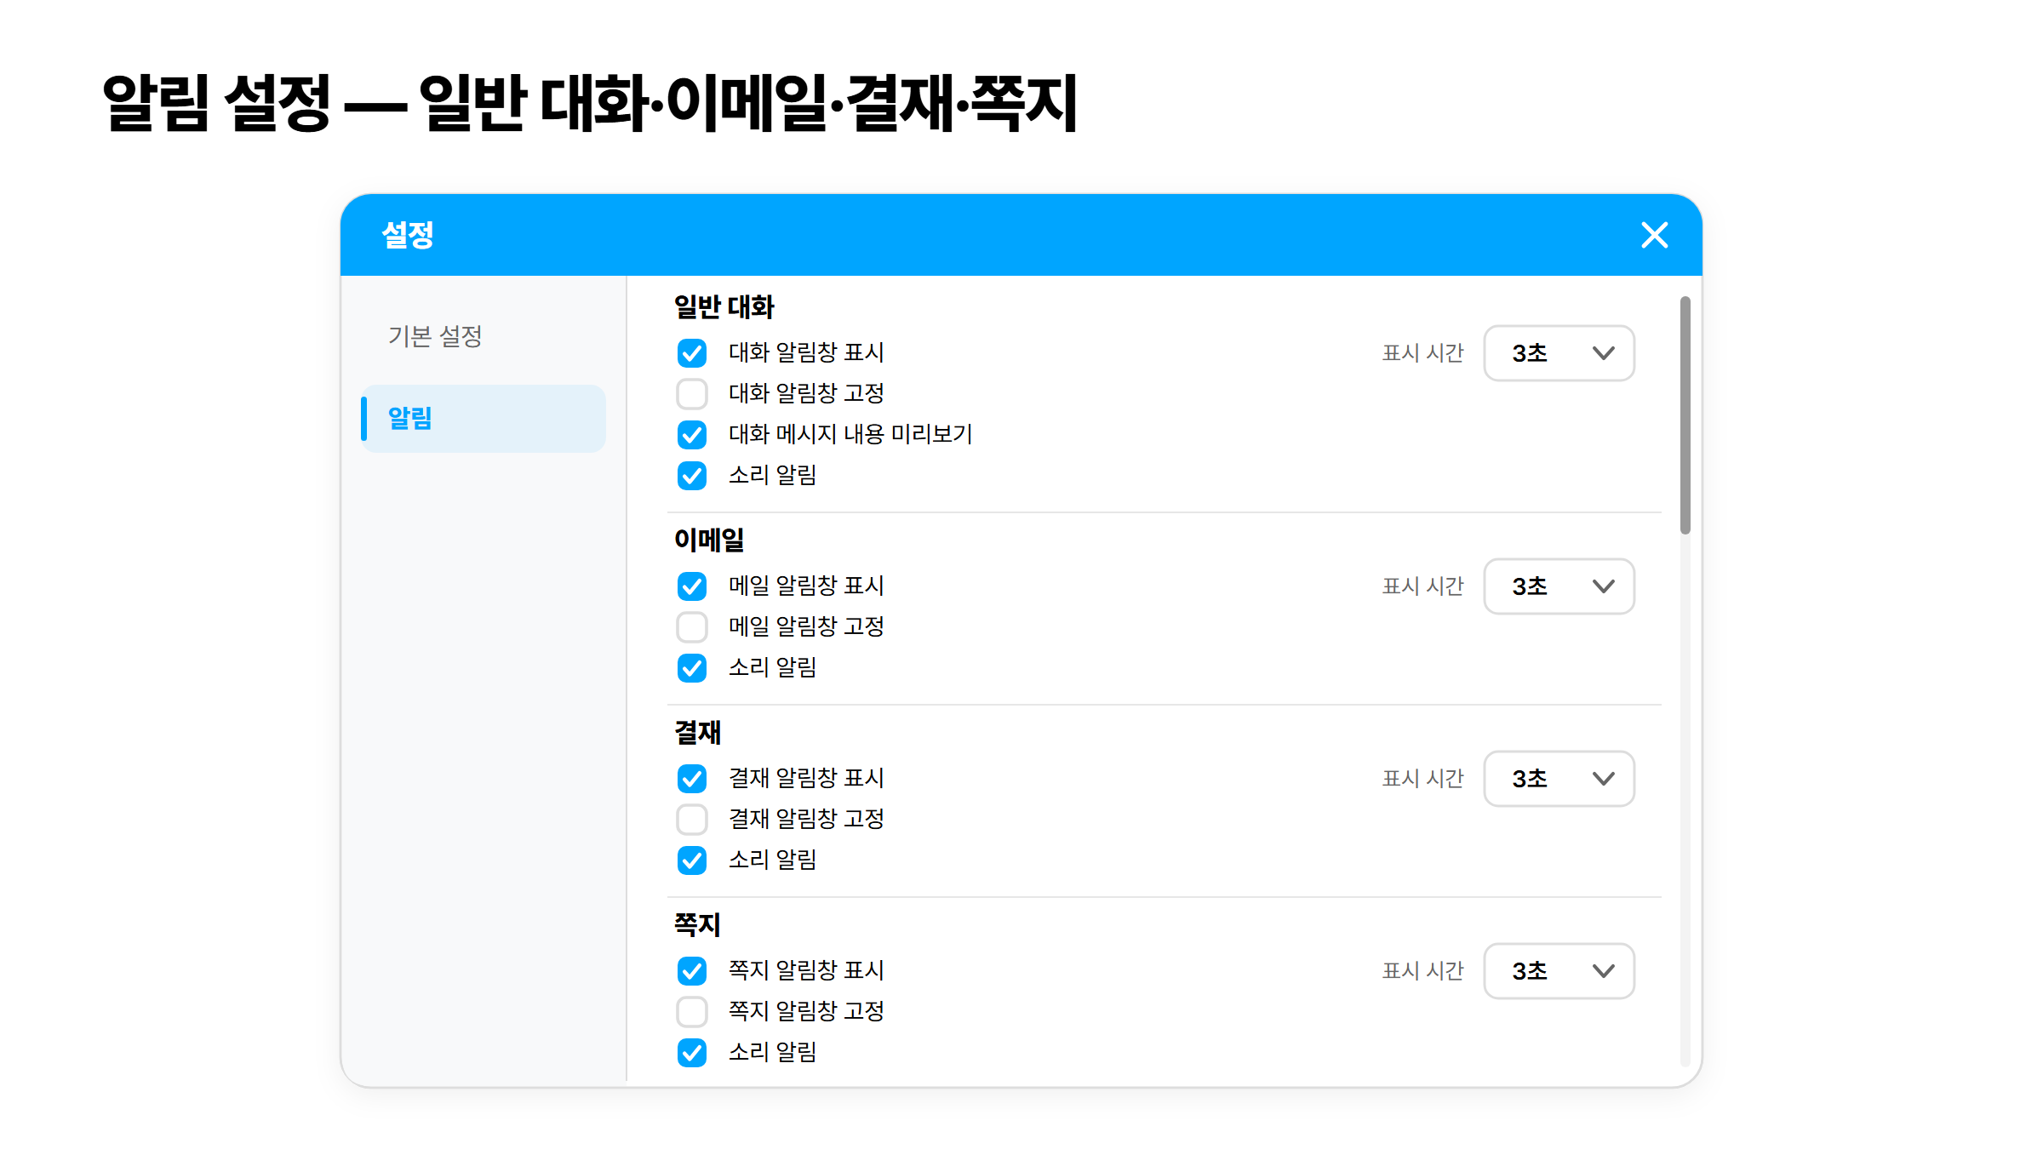
Task: Toggle 소리 알림 under 쪽지
Action: (692, 1052)
